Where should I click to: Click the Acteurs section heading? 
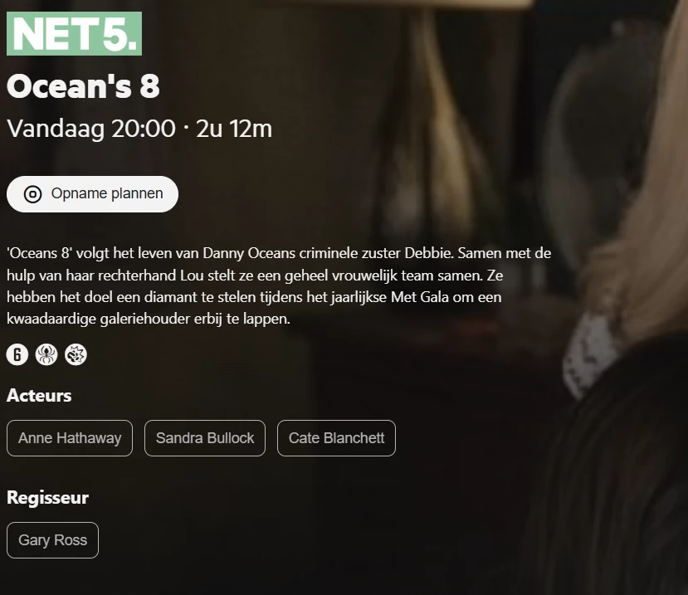(39, 396)
